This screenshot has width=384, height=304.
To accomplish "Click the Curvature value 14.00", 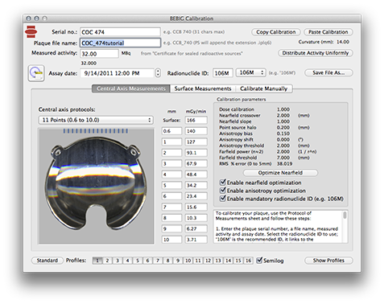I will [x=343, y=42].
